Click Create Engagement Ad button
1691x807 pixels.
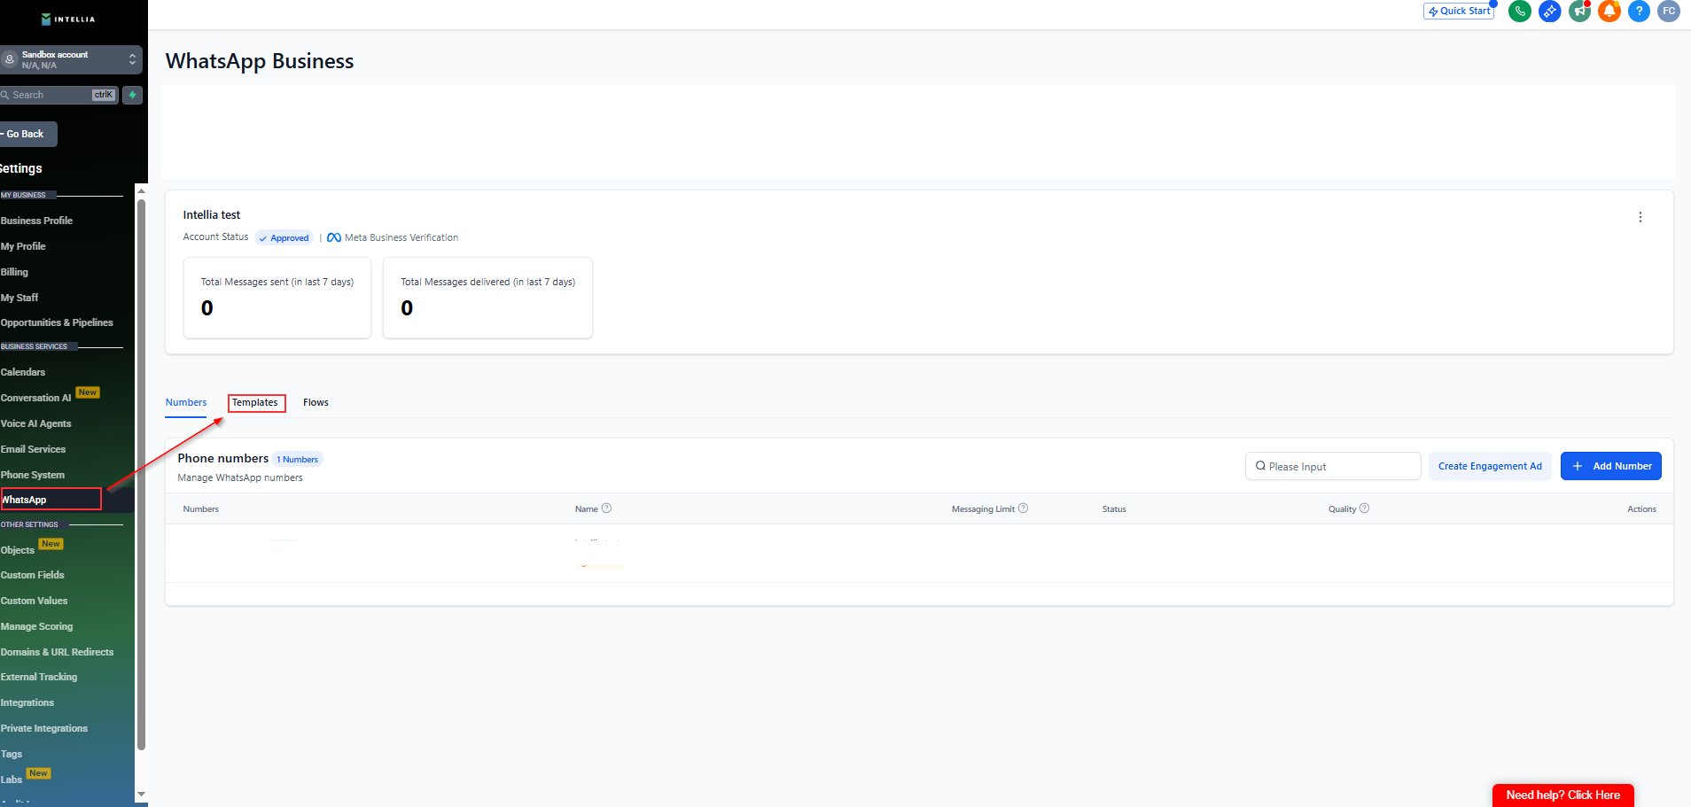coord(1490,466)
